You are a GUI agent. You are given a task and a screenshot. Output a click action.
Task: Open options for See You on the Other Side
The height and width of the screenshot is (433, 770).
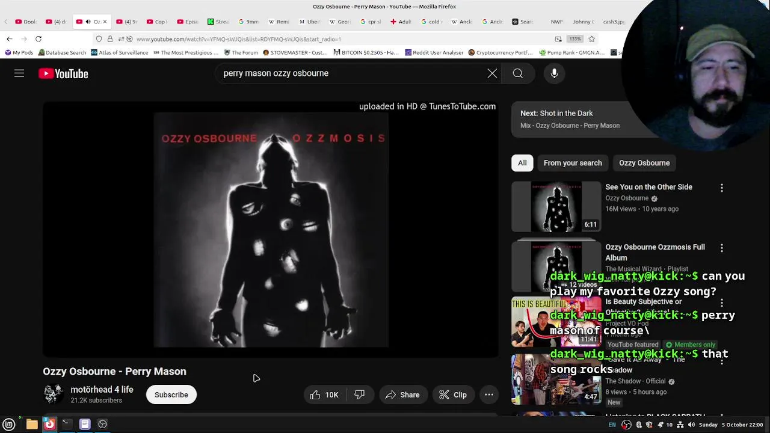722,188
